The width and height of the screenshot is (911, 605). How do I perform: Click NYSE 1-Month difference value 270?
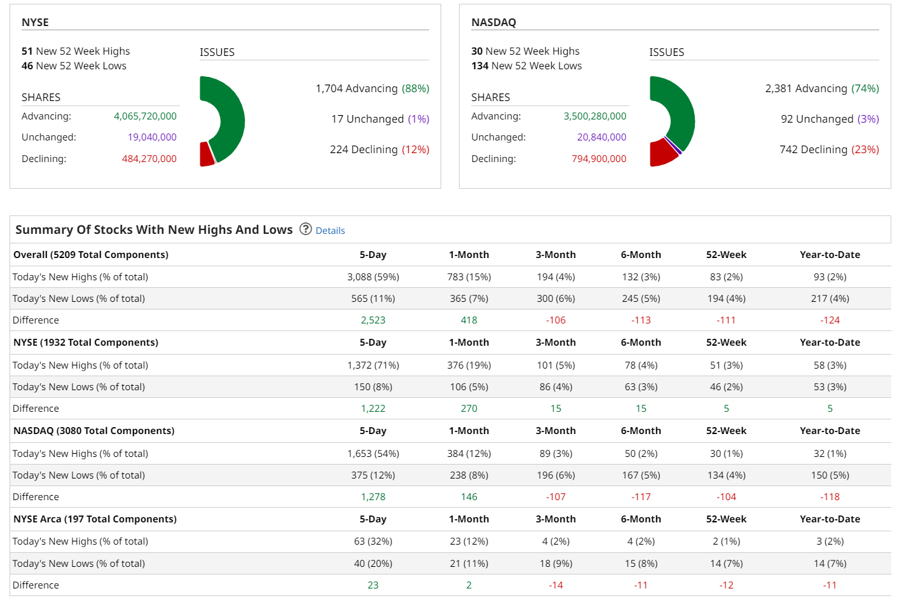tap(469, 409)
